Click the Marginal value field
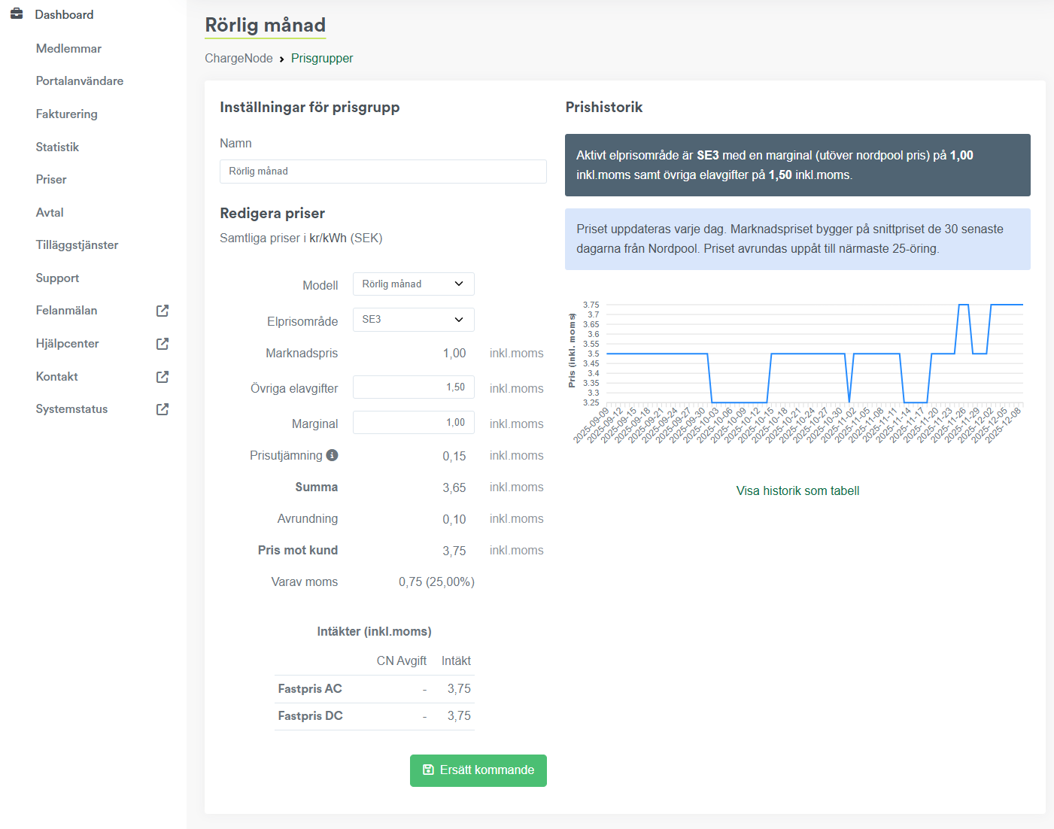Image resolution: width=1054 pixels, height=829 pixels. tap(413, 423)
